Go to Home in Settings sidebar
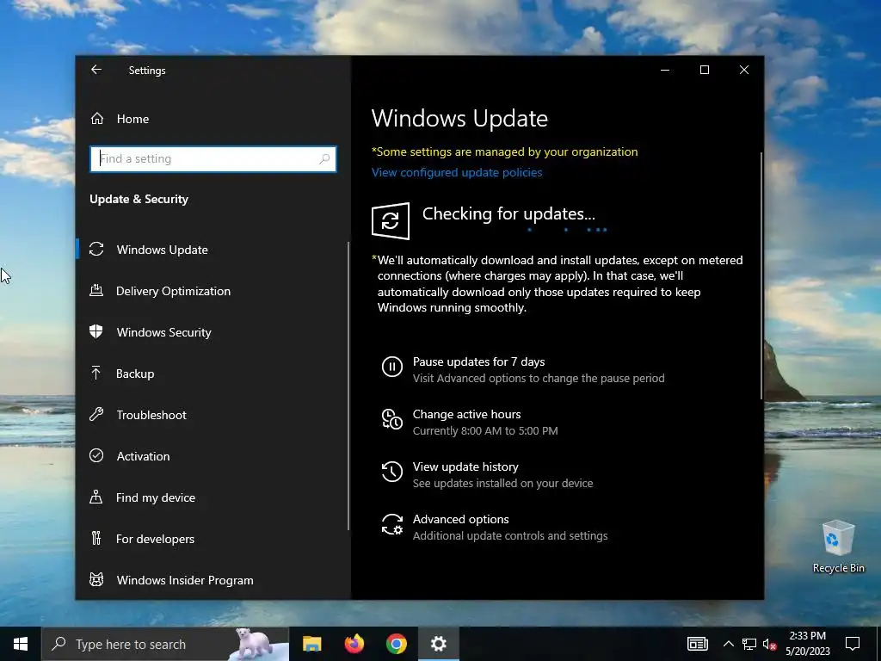The width and height of the screenshot is (881, 661). tap(132, 119)
